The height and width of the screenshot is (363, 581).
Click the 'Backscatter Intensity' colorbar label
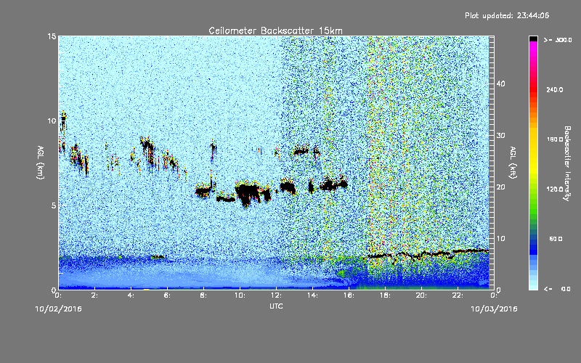pyautogui.click(x=567, y=163)
